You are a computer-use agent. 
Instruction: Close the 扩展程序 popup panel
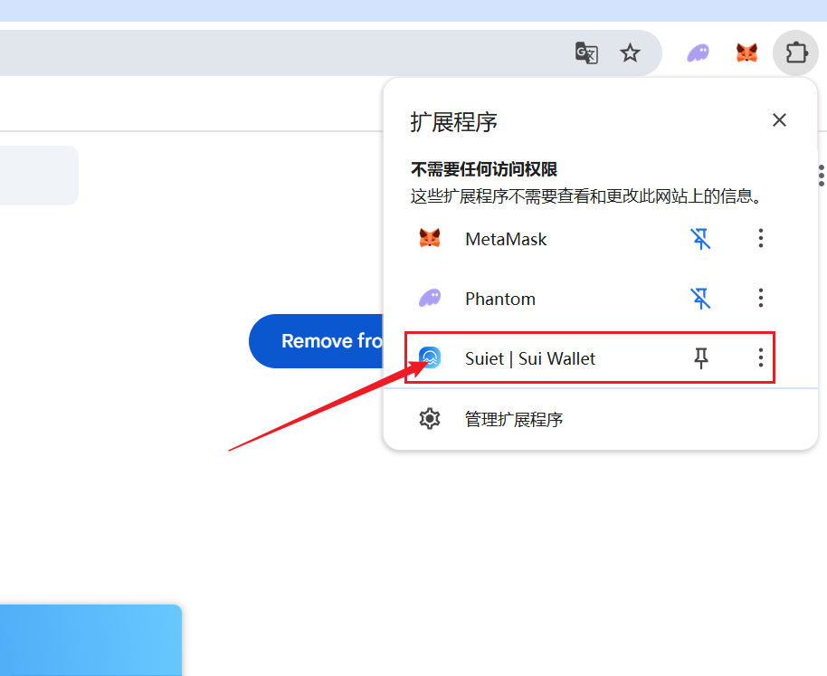[779, 120]
